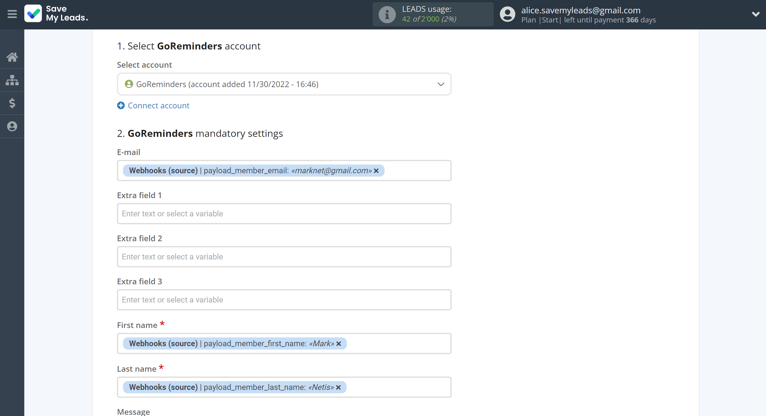Expand the account menu chevron
This screenshot has height=416, width=766.
756,14
